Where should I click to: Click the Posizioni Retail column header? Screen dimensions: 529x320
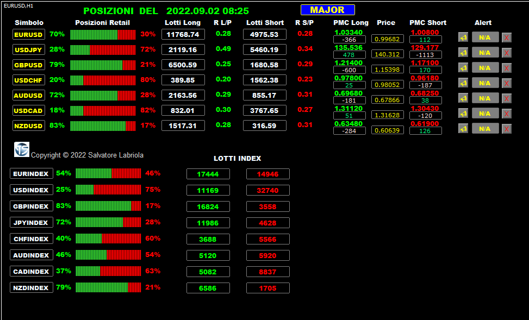pos(102,23)
